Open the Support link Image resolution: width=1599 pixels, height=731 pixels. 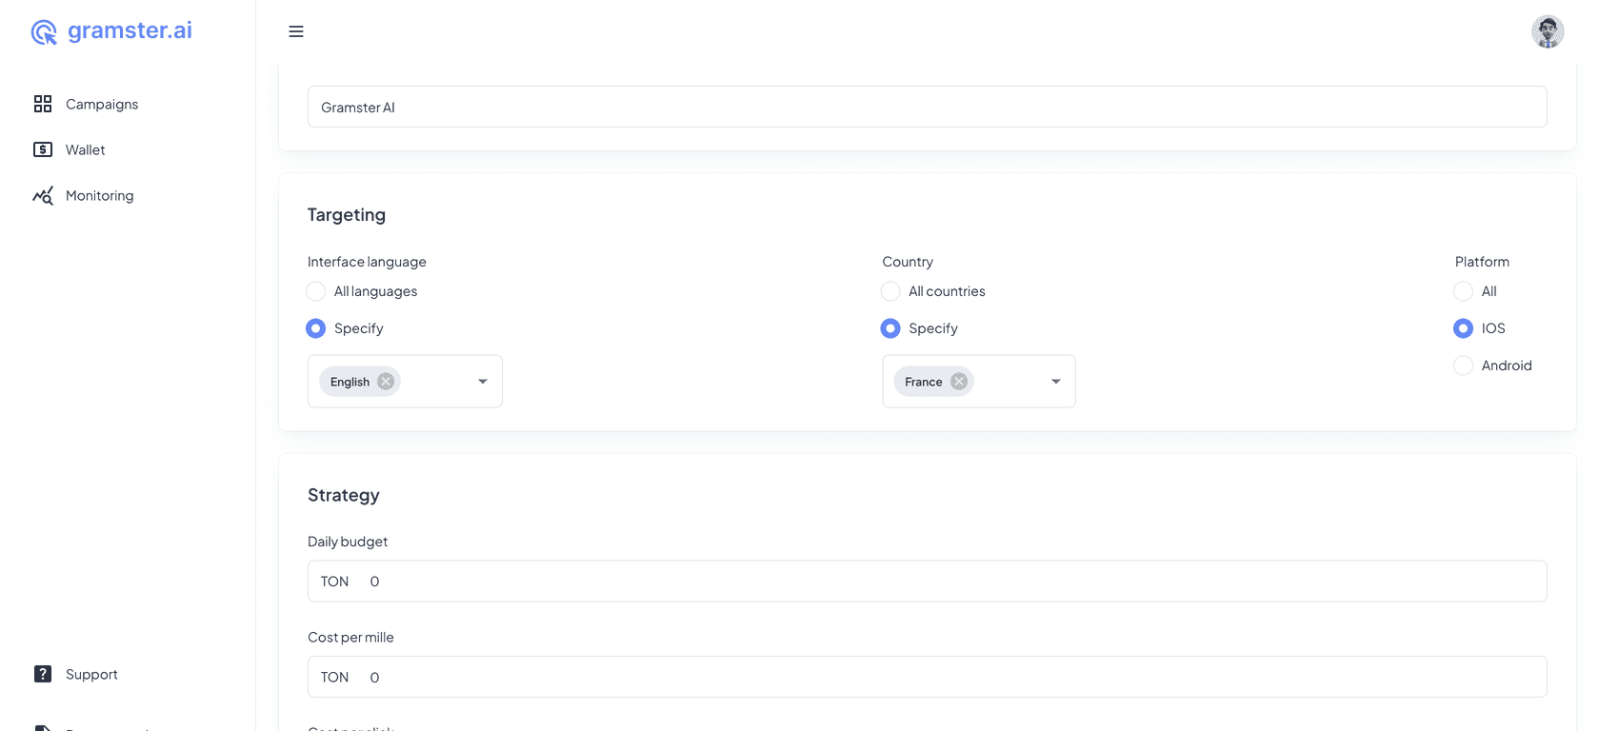(91, 674)
